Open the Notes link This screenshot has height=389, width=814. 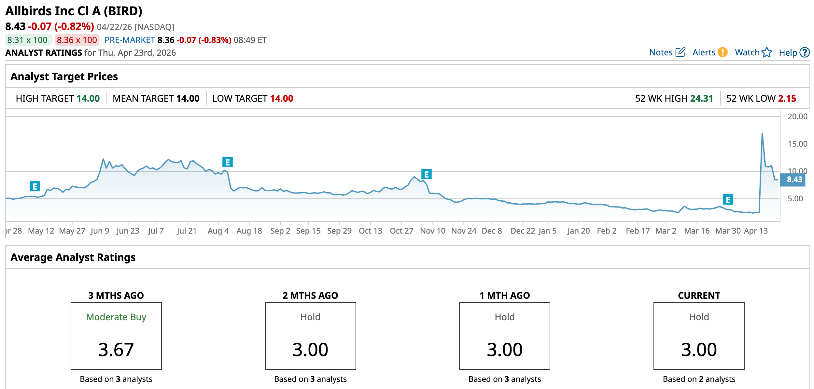pyautogui.click(x=661, y=52)
